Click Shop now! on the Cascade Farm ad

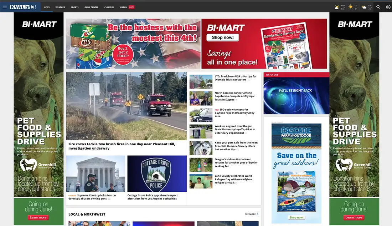pyautogui.click(x=296, y=217)
